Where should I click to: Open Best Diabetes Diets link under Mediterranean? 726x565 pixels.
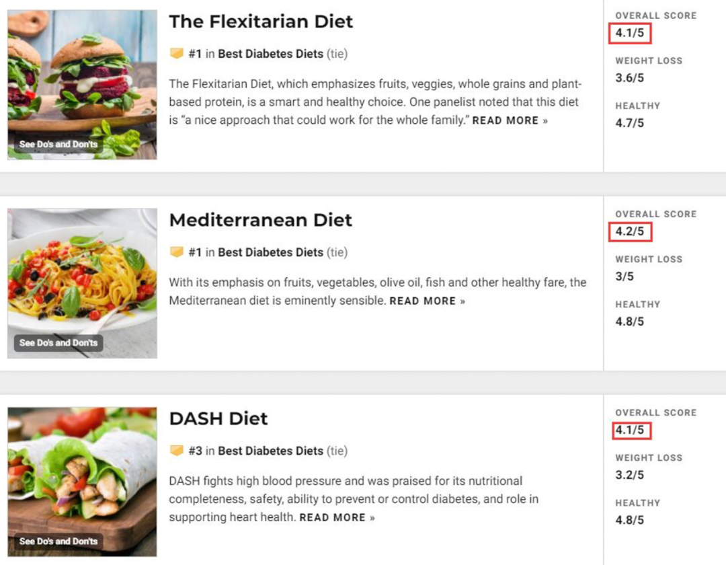(270, 252)
